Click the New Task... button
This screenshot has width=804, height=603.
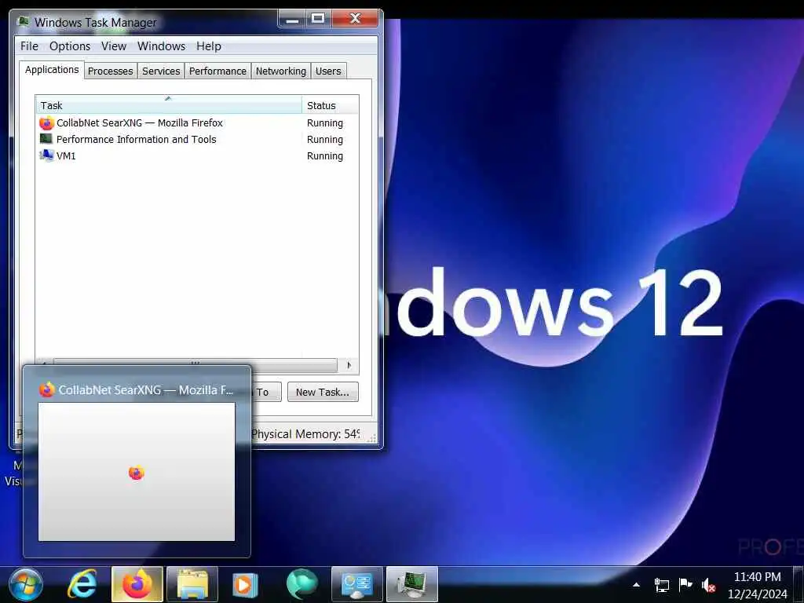(x=323, y=392)
